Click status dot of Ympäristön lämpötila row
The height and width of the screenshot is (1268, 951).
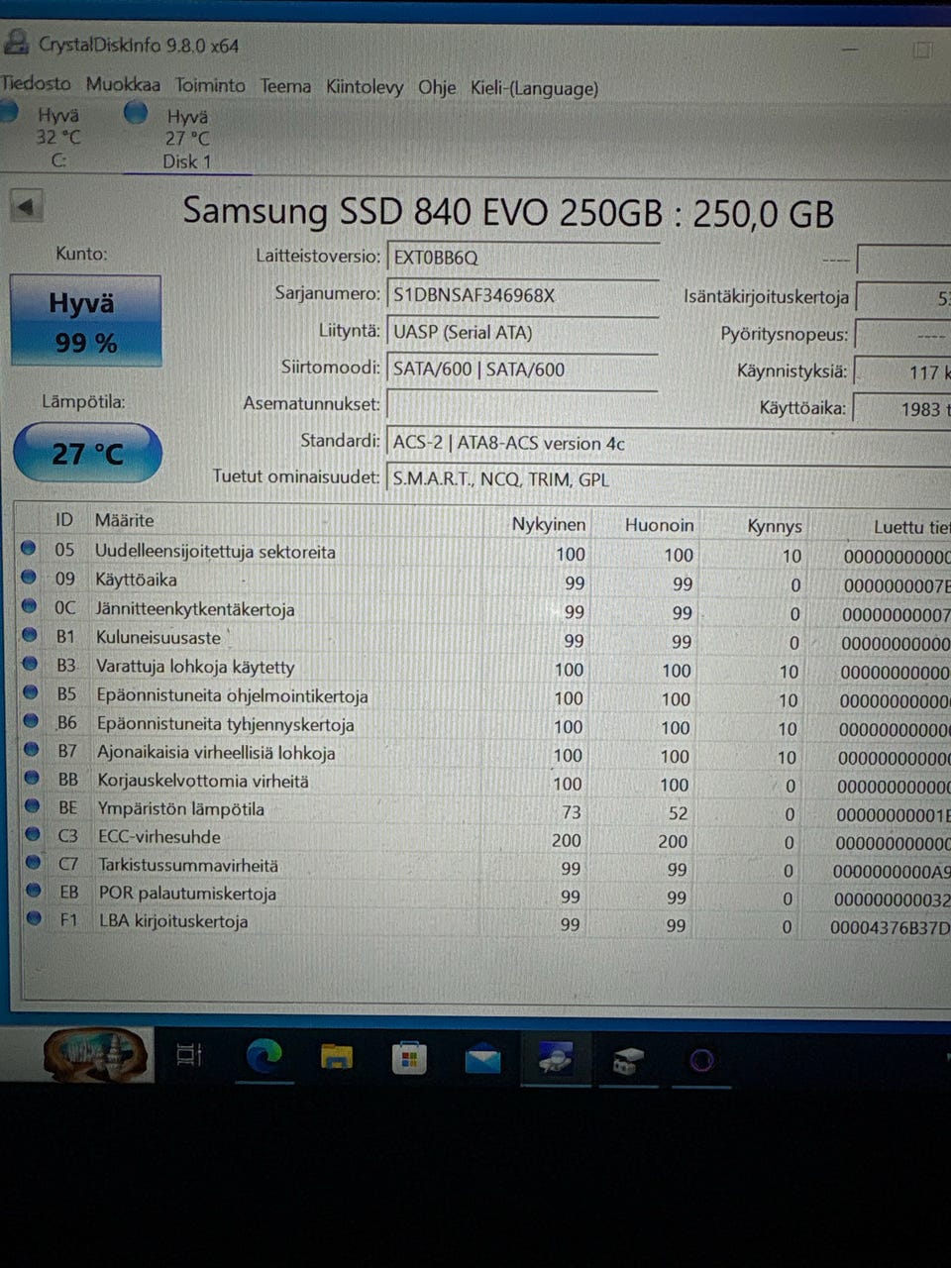tap(33, 805)
